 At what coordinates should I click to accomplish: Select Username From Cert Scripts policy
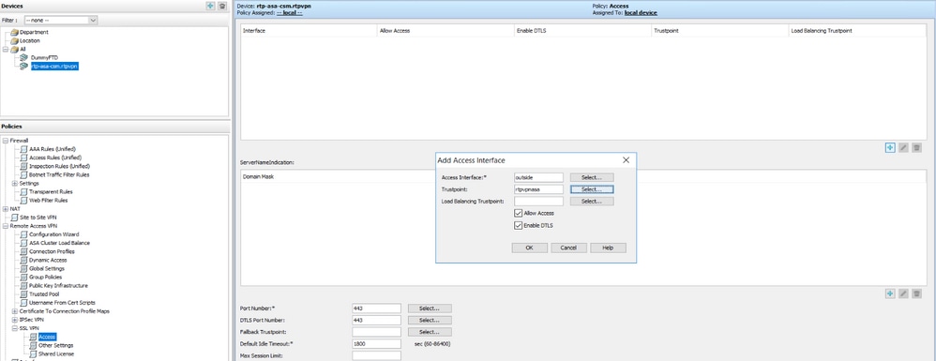[x=62, y=303]
